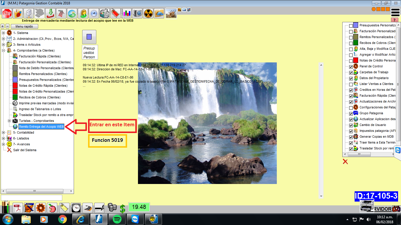Uncheck Panel de Control checkbox
Viewport: 401px width, 225px height.
[x=351, y=67]
